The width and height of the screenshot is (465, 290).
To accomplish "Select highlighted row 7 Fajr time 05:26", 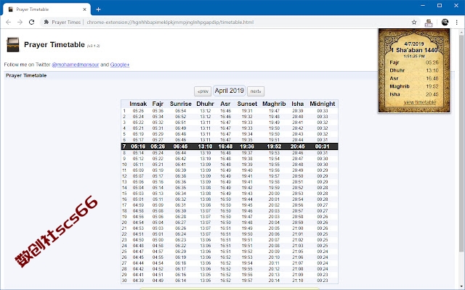I will [158, 146].
